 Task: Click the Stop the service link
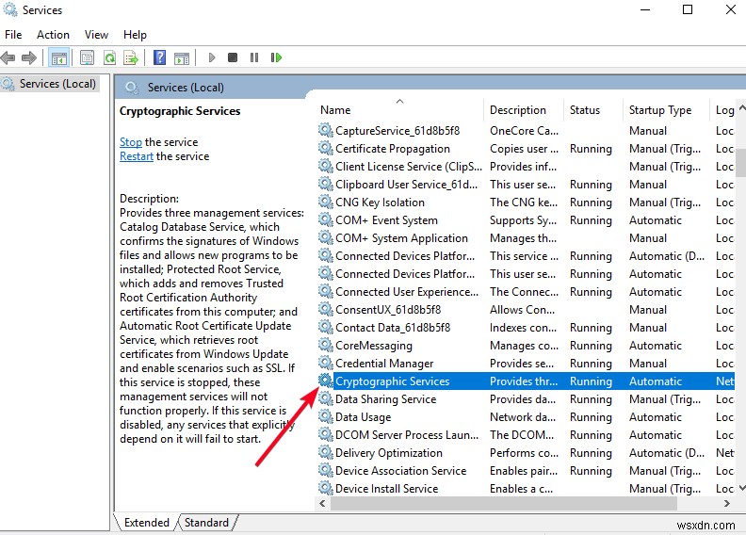(x=131, y=142)
